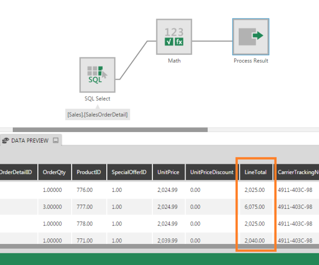Open the DATA PREVIEW tab
This screenshot has height=265, width=319.
click(30, 140)
